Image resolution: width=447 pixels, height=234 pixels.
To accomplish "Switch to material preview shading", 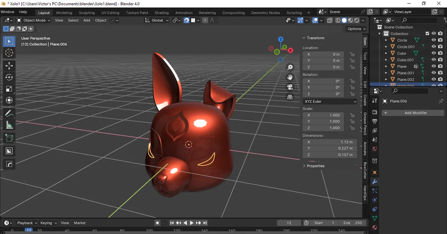I will pyautogui.click(x=351, y=20).
